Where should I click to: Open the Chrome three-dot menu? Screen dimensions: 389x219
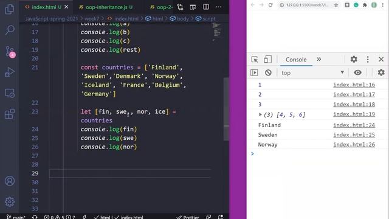382,5
